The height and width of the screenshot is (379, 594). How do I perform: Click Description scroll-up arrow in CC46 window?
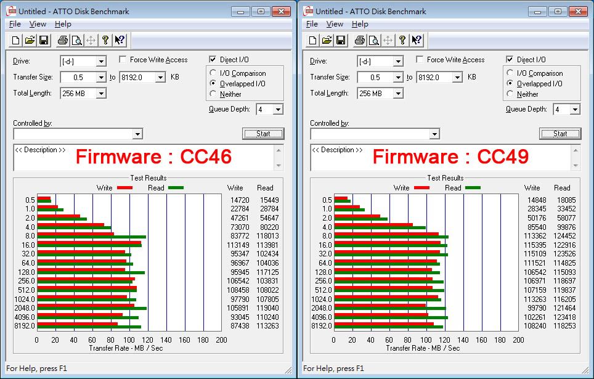[279, 150]
